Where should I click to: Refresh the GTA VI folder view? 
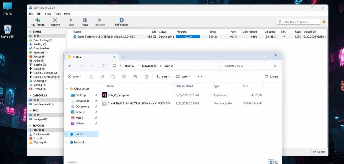click(x=103, y=66)
